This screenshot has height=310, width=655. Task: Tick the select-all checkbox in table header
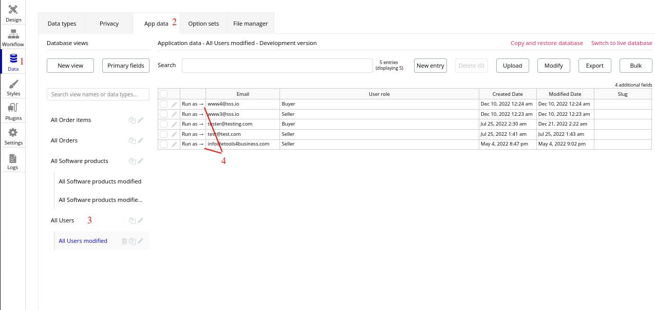163,94
